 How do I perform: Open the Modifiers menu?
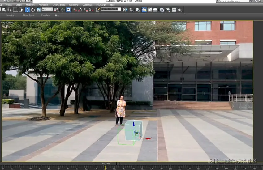point(30,5)
